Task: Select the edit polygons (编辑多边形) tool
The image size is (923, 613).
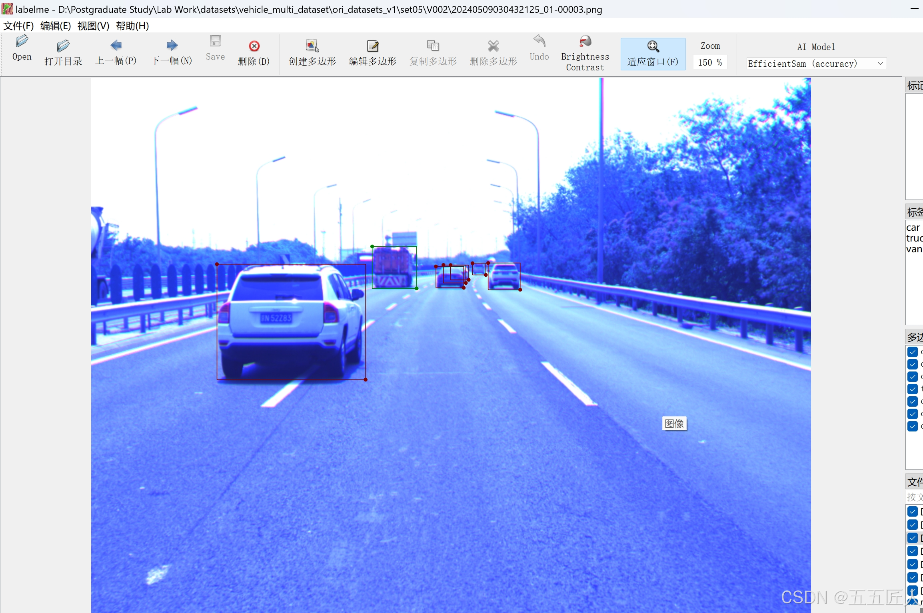Action: 372,46
